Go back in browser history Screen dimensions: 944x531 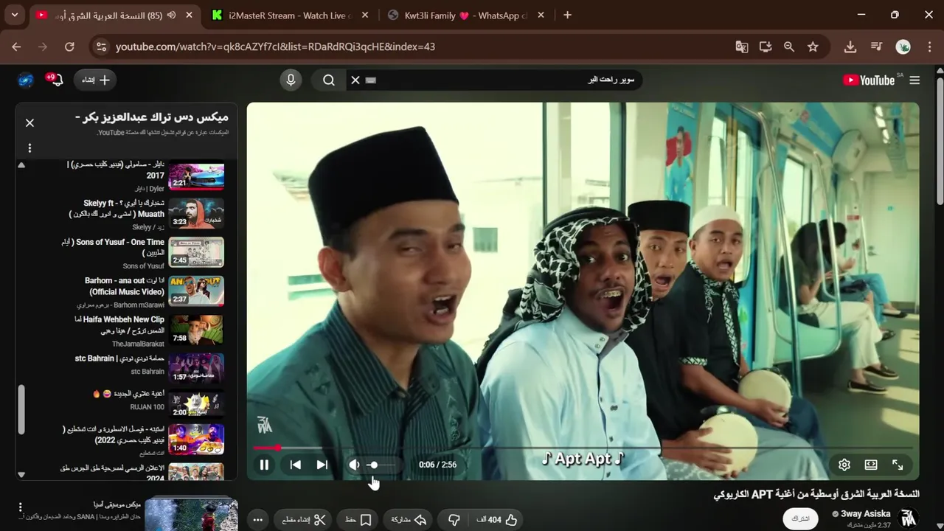point(16,46)
